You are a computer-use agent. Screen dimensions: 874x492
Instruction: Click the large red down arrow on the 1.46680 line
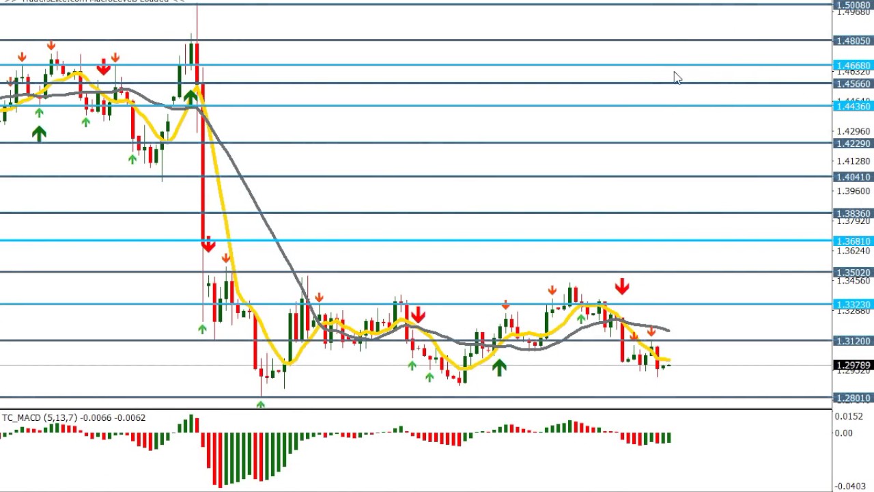[x=104, y=68]
